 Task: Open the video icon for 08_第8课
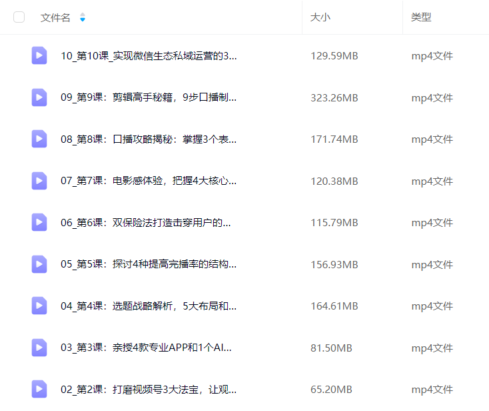(x=39, y=139)
